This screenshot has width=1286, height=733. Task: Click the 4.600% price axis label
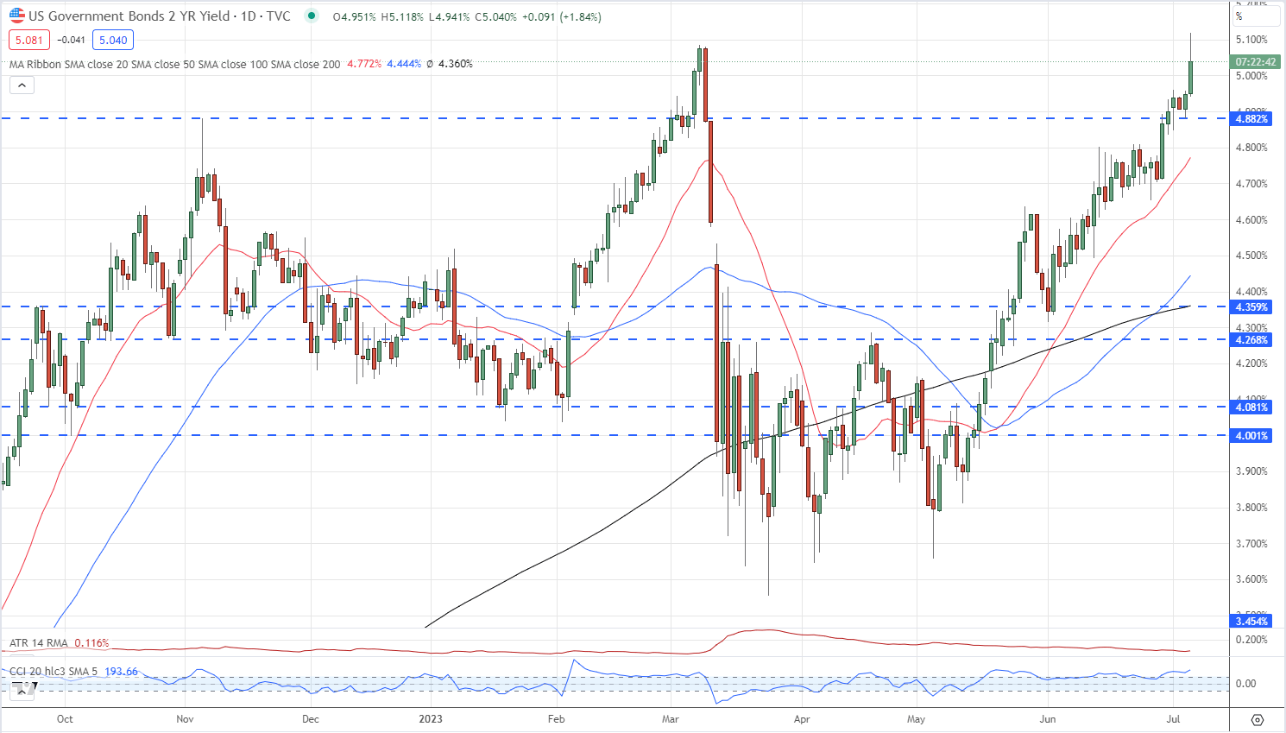pos(1251,220)
